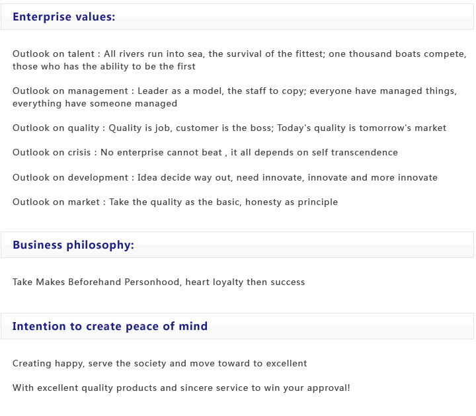The width and height of the screenshot is (476, 416).
Task: Click the 'Outlook on development' label text
Action: (70, 178)
